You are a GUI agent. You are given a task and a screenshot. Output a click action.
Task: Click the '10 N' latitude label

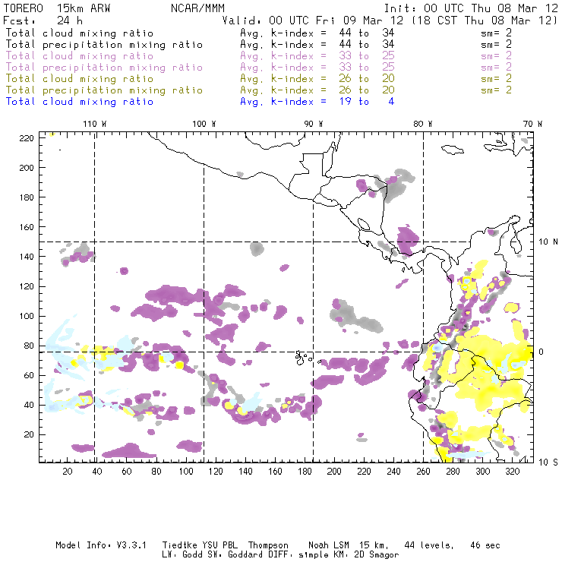(548, 242)
